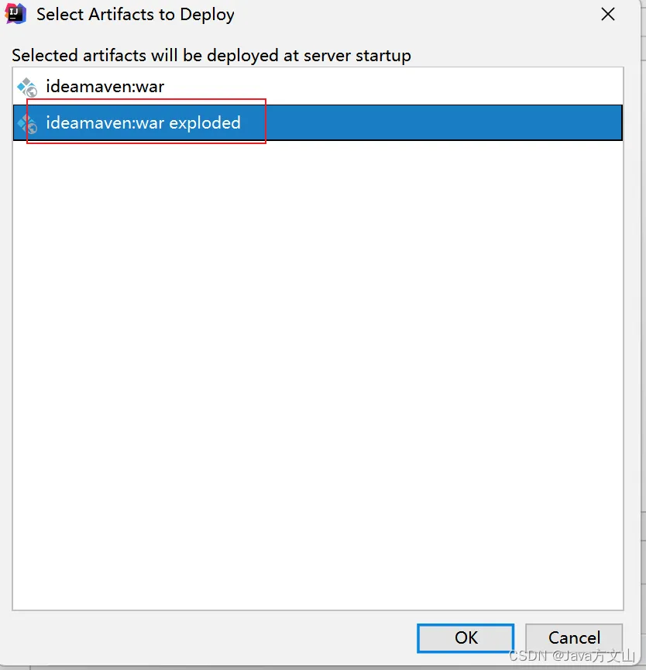Click highlighted row space right of "exploded"
The image size is (646, 670).
[x=442, y=123]
